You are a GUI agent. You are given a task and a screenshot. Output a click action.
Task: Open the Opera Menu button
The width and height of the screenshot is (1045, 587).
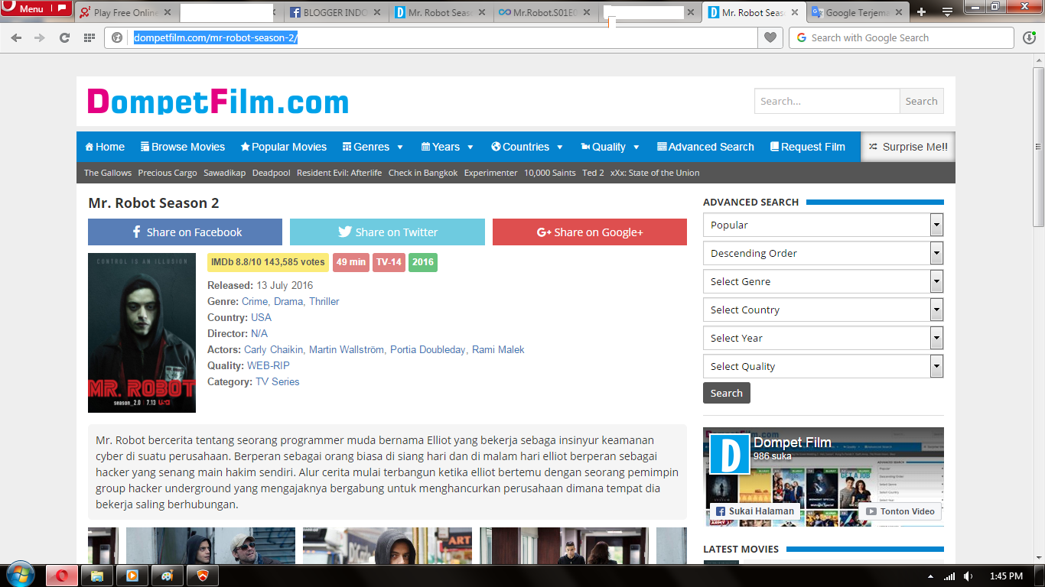(36, 9)
